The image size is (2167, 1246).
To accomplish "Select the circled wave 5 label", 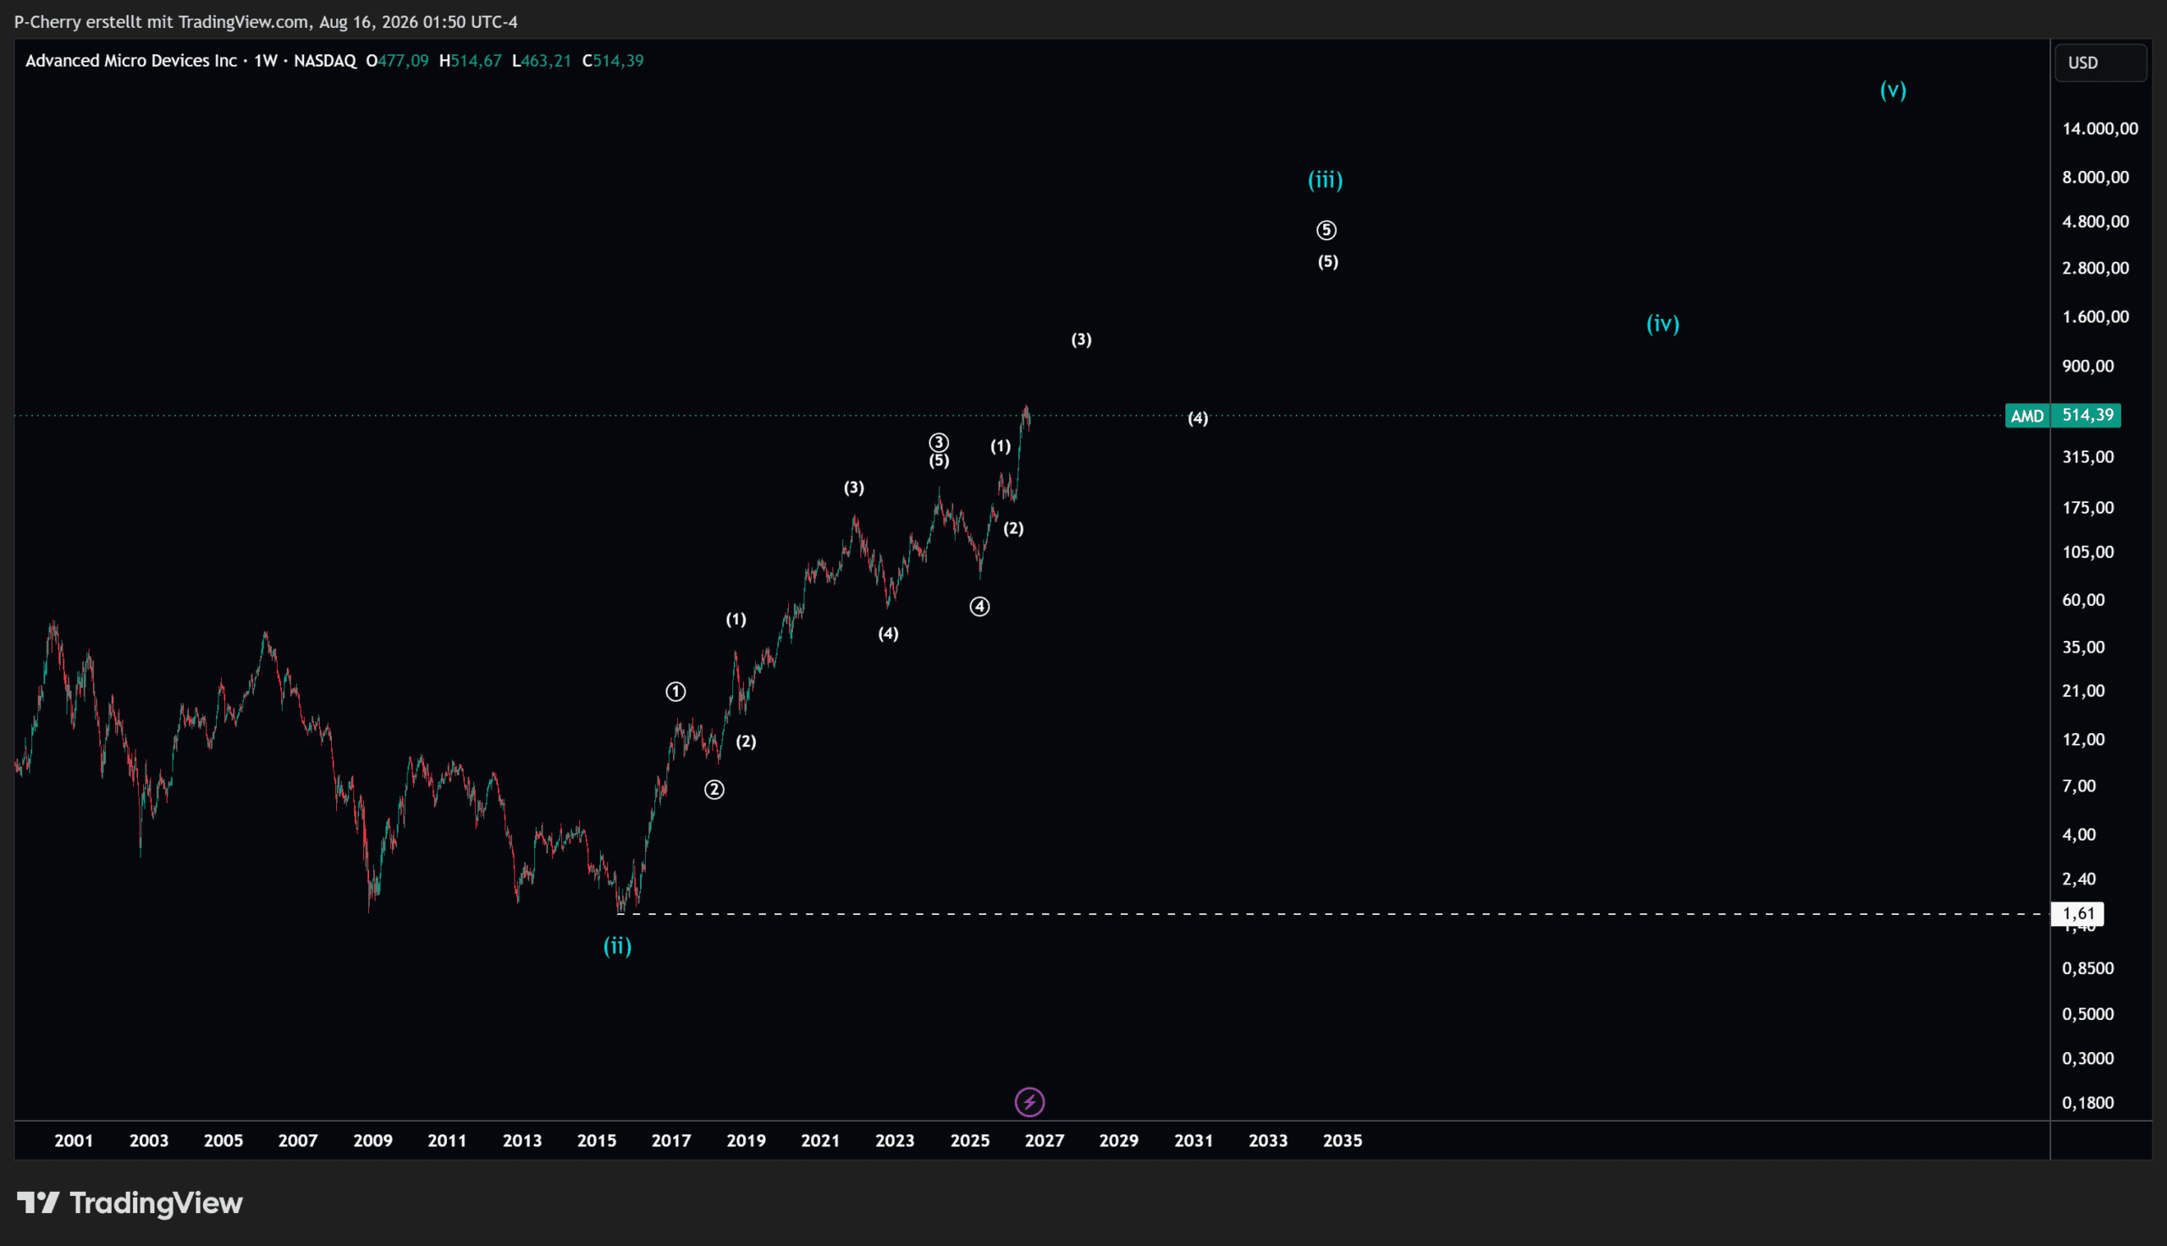I will coord(1326,230).
